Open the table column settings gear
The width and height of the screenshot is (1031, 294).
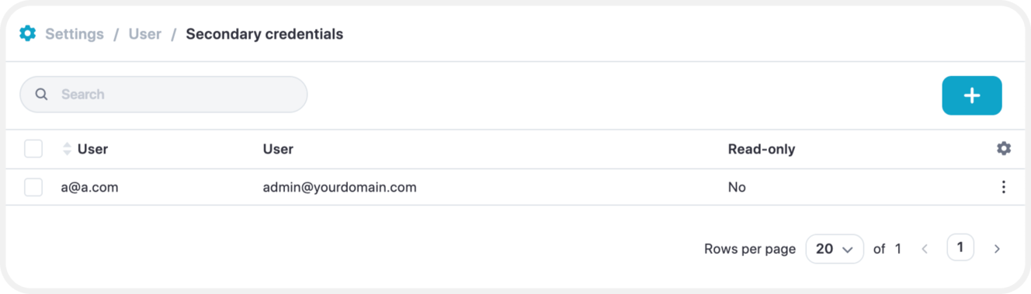click(1004, 148)
